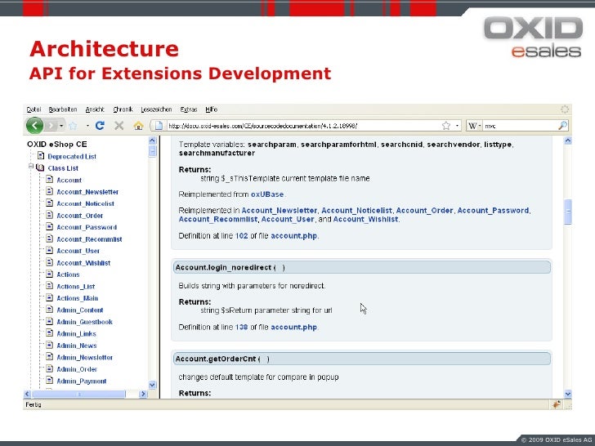The width and height of the screenshot is (595, 446).
Task: Open account.php link after line 138
Action: tap(294, 327)
